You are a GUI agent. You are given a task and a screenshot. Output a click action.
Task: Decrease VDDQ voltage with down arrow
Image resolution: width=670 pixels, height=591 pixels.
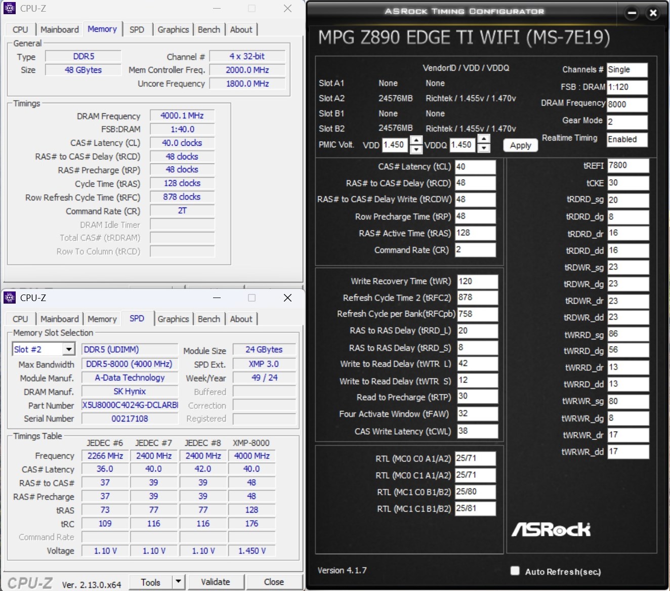484,148
